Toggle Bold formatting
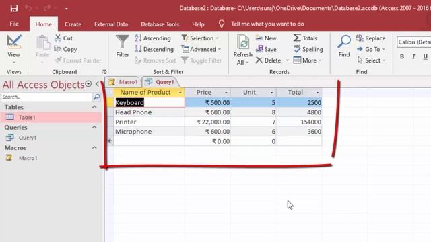The height and width of the screenshot is (242, 431). (x=402, y=56)
